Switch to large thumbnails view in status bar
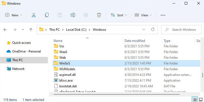The height and width of the screenshot is (102, 204). [x=201, y=100]
